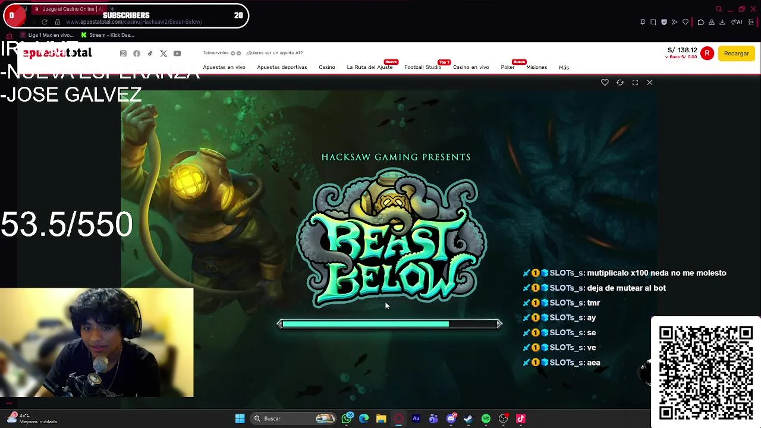Open OBS Studio from the taskbar
The height and width of the screenshot is (428, 761).
tap(504, 418)
